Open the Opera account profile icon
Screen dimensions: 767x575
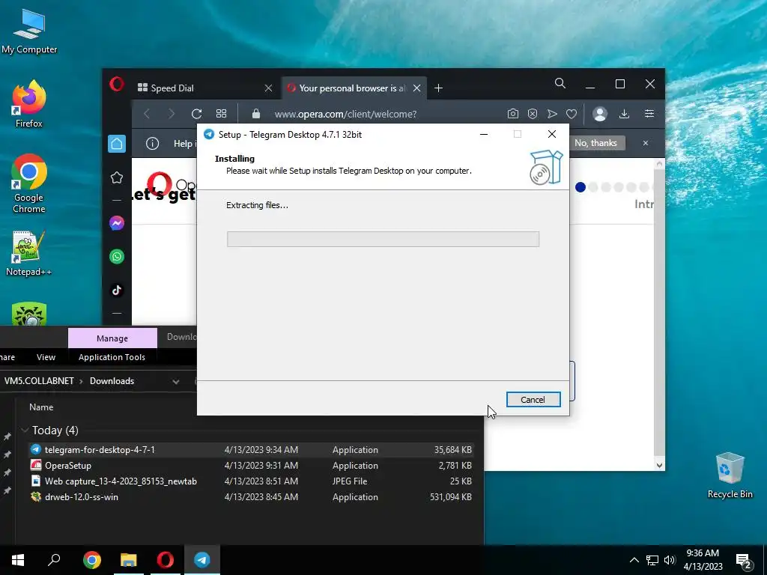600,114
